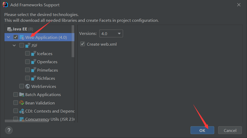Click the Cancel button

tap(230, 130)
